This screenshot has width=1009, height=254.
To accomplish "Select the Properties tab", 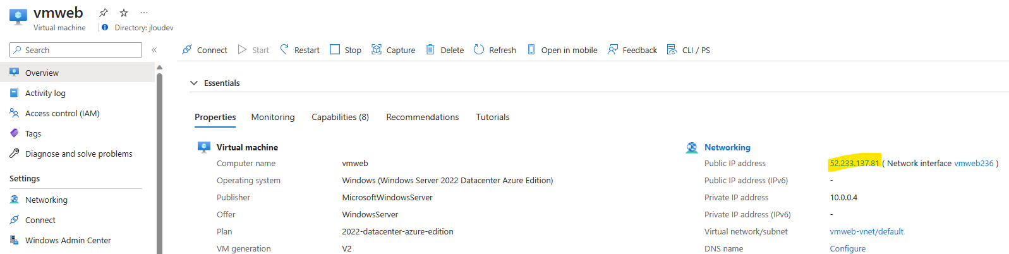I will coord(215,117).
